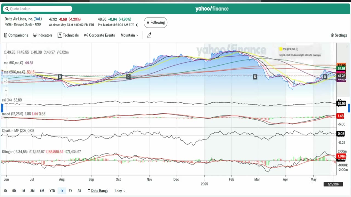Click the Comparisons icon in the chart toolbar
This screenshot has width=351, height=197.
coord(5,35)
